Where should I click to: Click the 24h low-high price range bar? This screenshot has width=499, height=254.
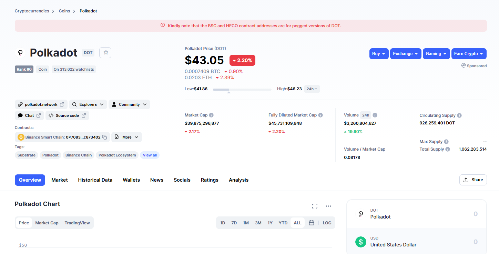pos(242,90)
